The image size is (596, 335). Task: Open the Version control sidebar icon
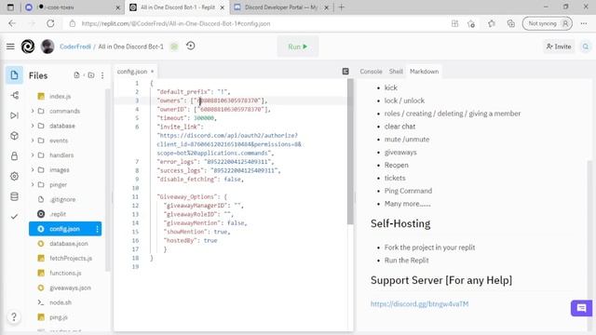click(15, 95)
